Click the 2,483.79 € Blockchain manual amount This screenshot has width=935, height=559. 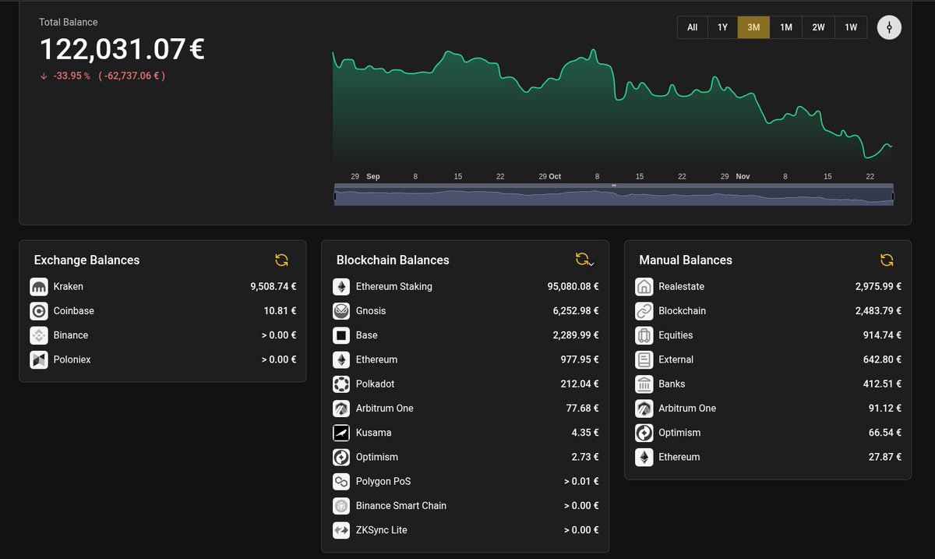pyautogui.click(x=879, y=311)
